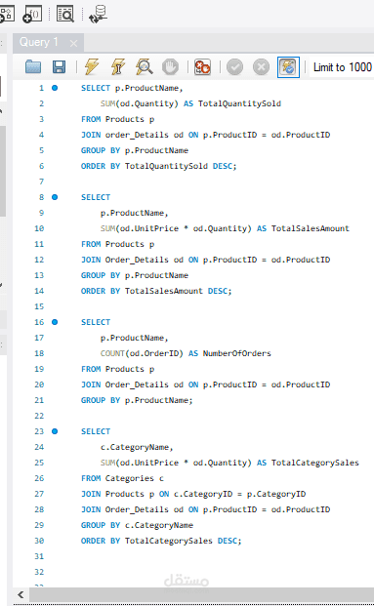Click 'JOIN order_Details od' text on line 4
374x606 pixels.
tap(132, 135)
